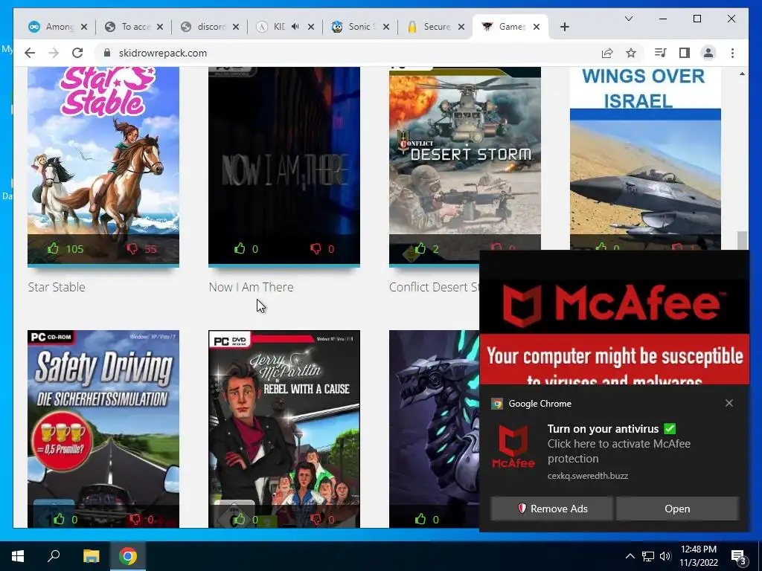Mute the audio playing KID tab
Viewport: 762px width, 571px height.
click(x=295, y=27)
